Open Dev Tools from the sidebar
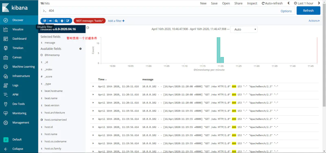 click(19, 104)
